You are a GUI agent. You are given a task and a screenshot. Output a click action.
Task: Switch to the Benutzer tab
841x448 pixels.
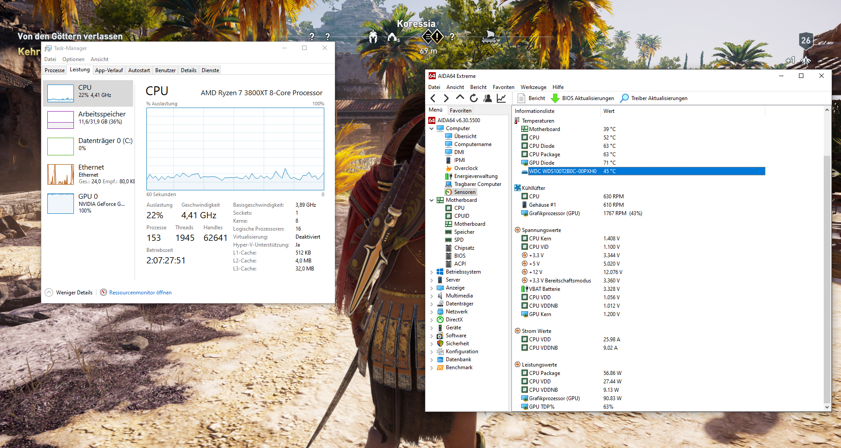tap(165, 70)
